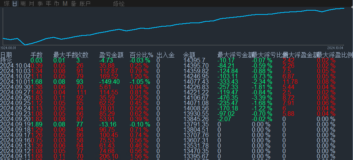This screenshot has height=160, width=353.
Task: Select the 2024.09.26 date row
Action: pos(176,98)
